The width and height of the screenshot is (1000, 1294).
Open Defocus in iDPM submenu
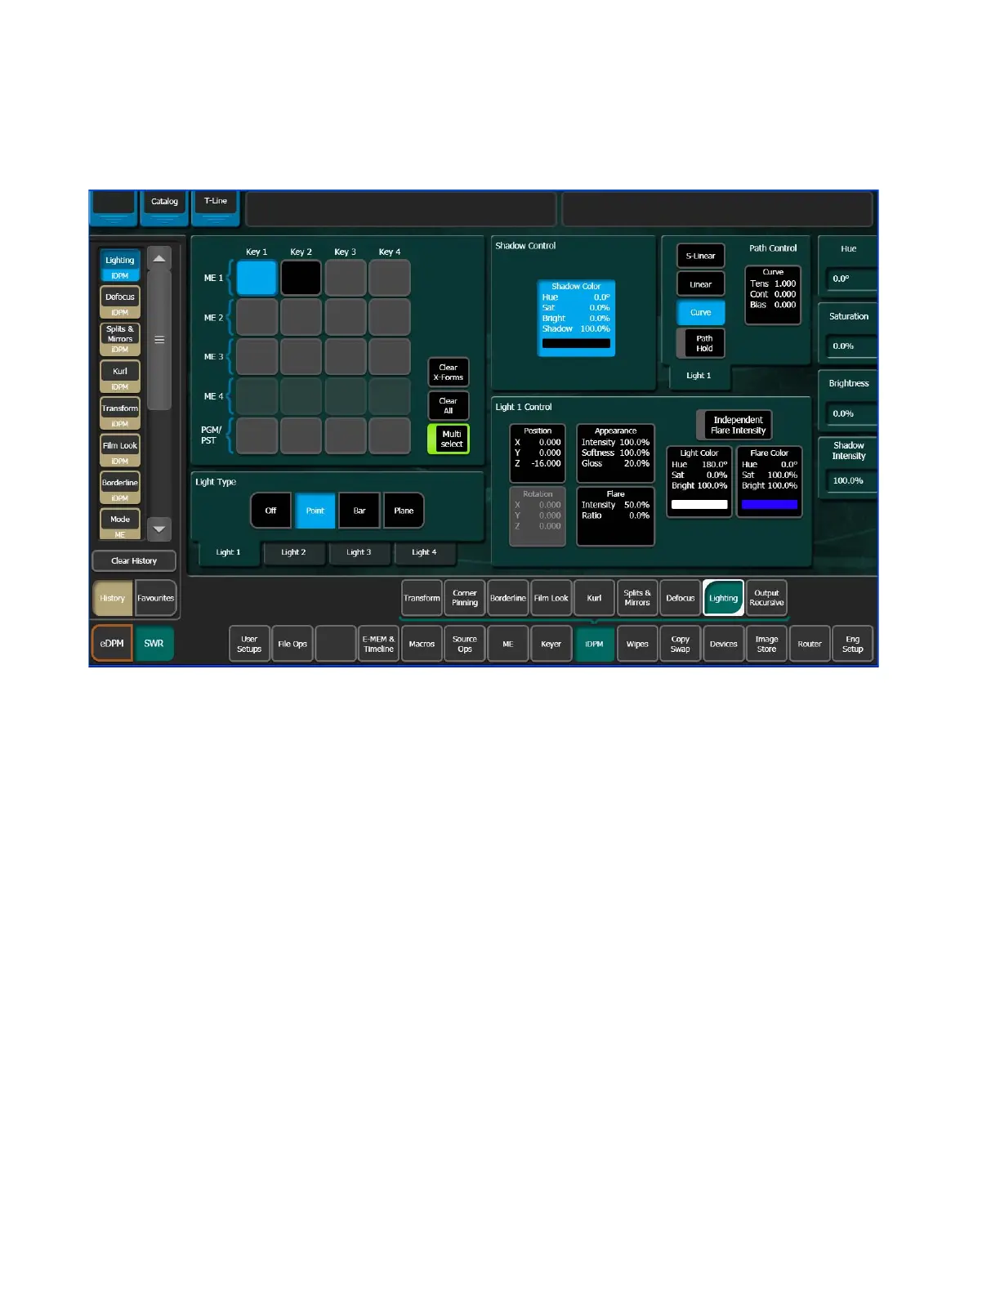click(681, 598)
